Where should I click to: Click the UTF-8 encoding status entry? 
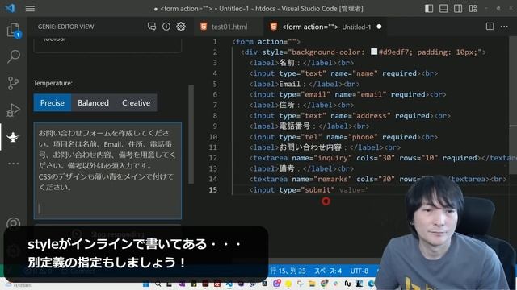(359, 271)
